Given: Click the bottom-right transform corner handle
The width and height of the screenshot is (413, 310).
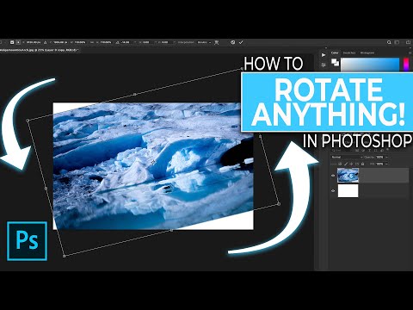Looking at the screenshot, I should 279,204.
